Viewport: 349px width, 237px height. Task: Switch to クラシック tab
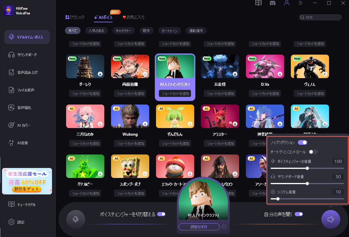pos(75,17)
